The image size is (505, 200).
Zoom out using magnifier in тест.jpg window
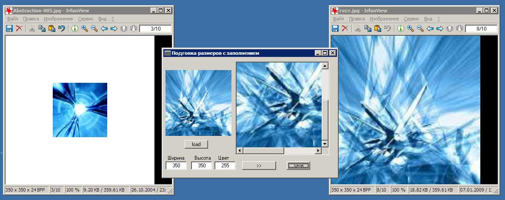(x=420, y=28)
